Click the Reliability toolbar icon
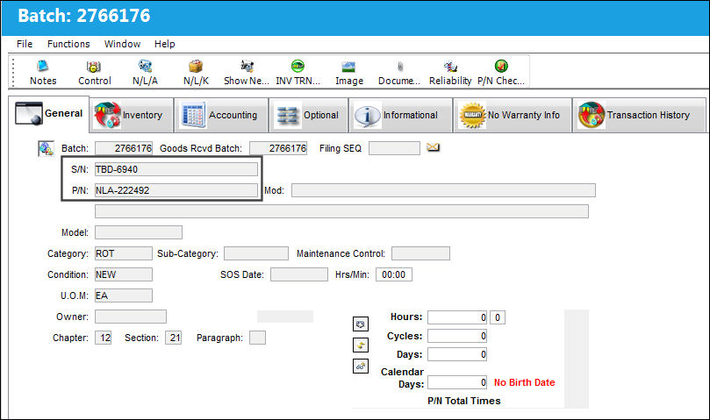The width and height of the screenshot is (710, 420). tap(450, 67)
